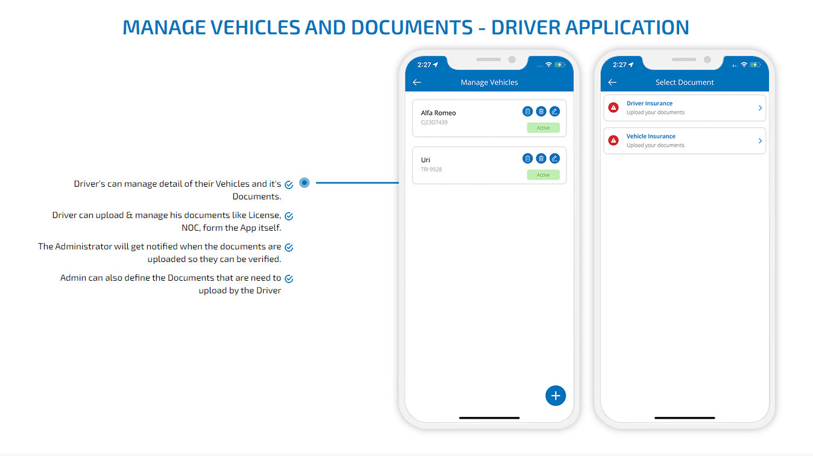Delete the Alfa Romeo vehicle
This screenshot has height=456, width=813.
[x=541, y=111]
